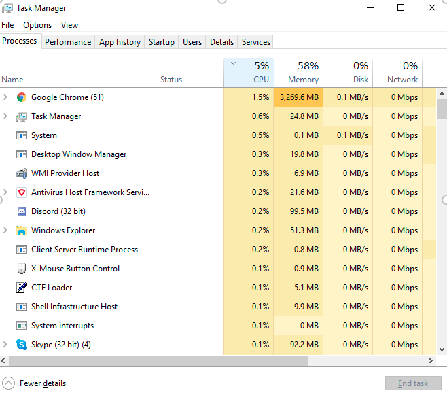This screenshot has height=395, width=447.
Task: Click the WMI Provider Host icon
Action: [x=22, y=173]
